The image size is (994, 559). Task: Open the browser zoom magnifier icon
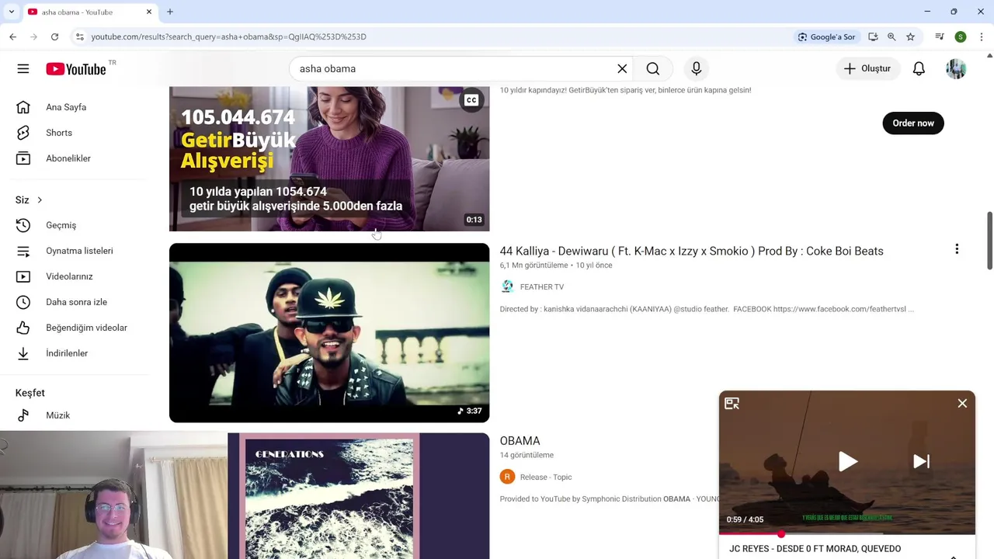[x=891, y=36]
